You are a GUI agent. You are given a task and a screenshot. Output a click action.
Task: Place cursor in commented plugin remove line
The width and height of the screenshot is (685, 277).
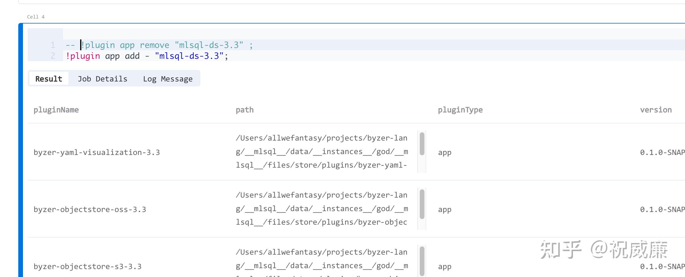(x=159, y=45)
